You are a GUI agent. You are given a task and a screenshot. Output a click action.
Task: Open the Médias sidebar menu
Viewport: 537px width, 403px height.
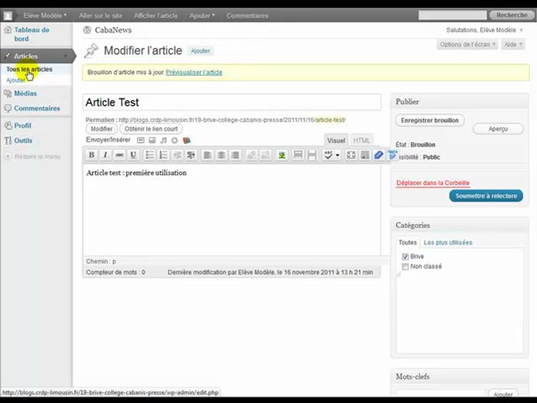coord(25,93)
